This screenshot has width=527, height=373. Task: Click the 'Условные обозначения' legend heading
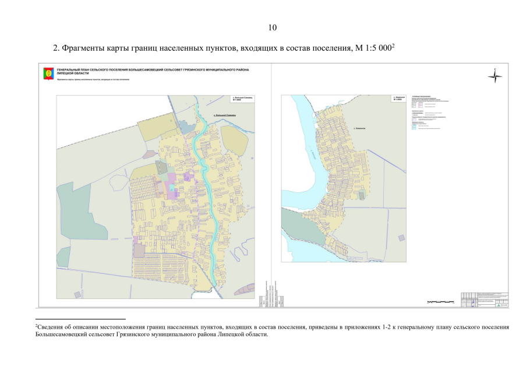coord(422,96)
